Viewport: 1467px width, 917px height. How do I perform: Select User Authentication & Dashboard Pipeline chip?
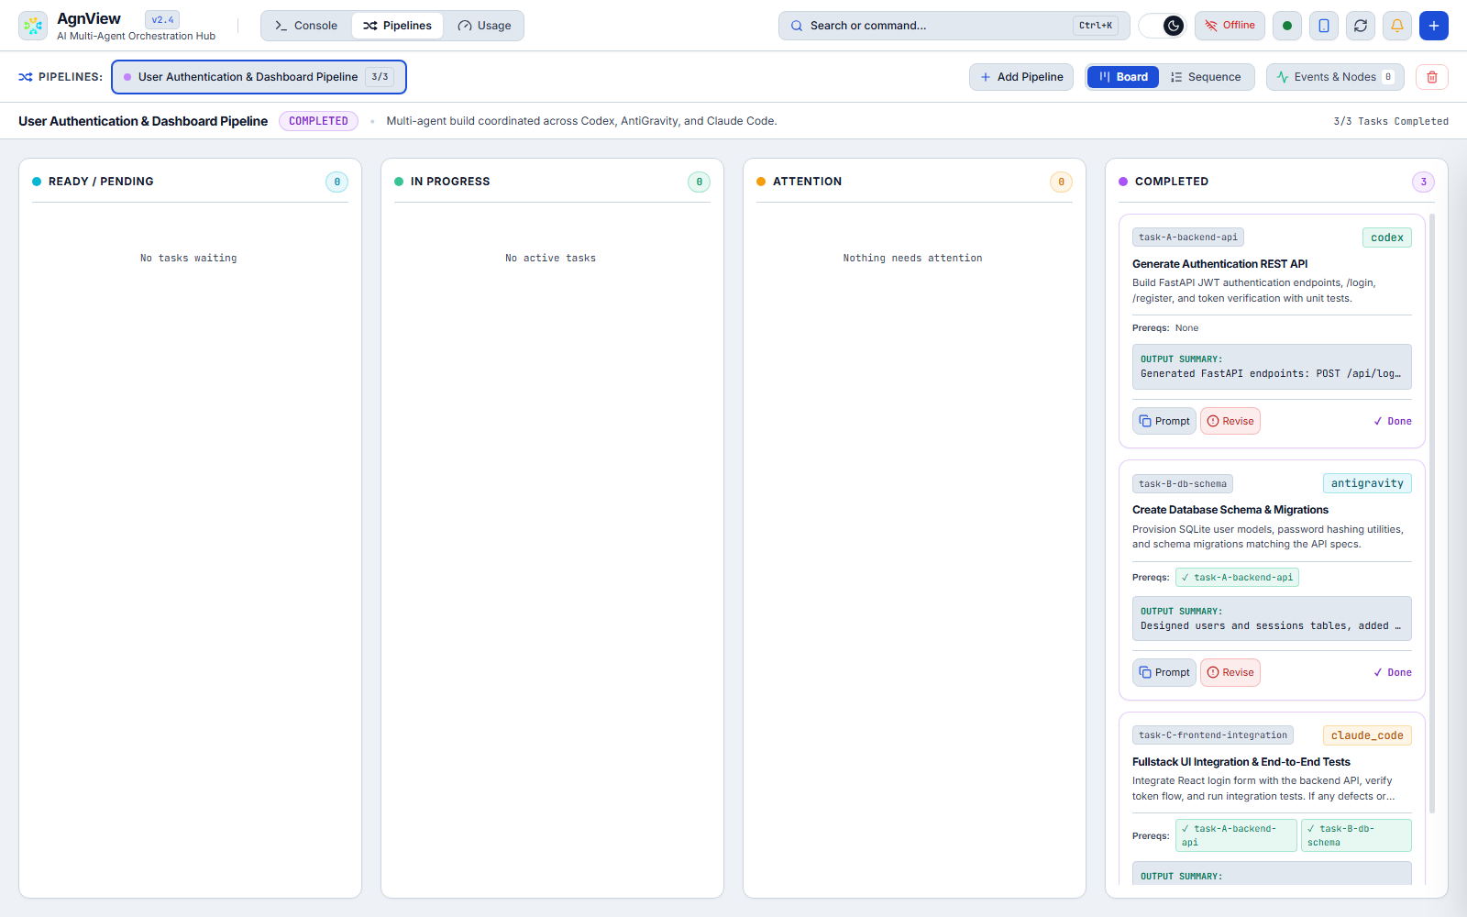[x=259, y=77]
